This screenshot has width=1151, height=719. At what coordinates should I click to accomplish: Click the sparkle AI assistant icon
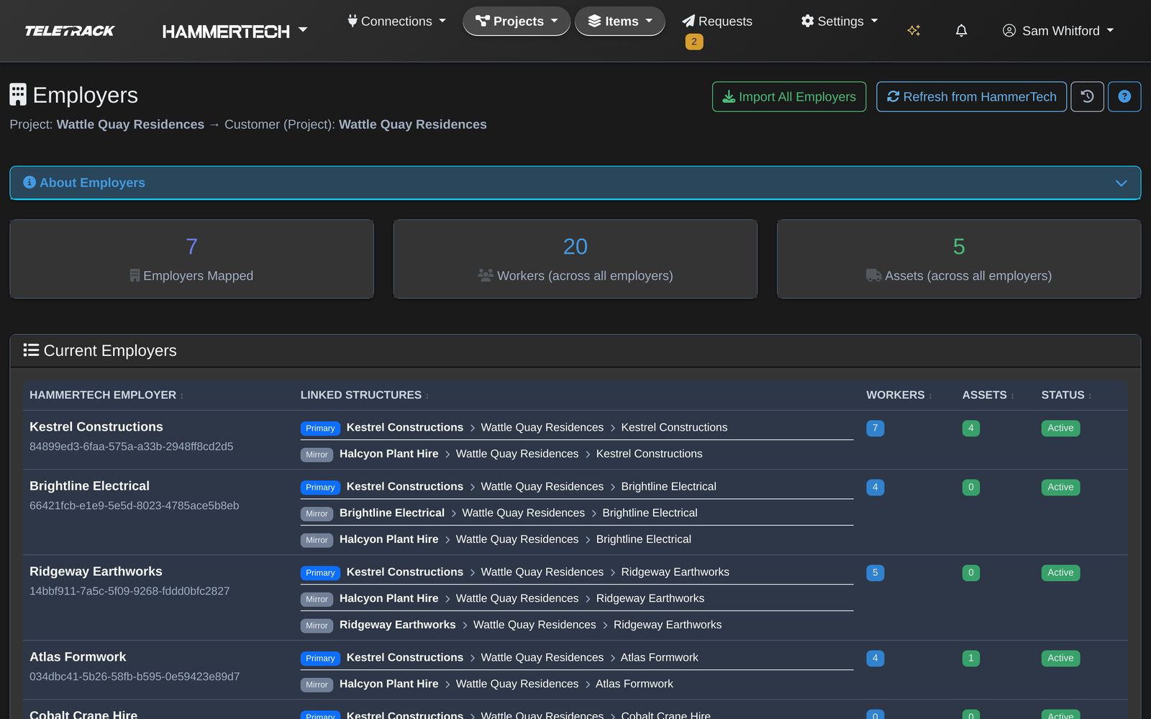914,30
